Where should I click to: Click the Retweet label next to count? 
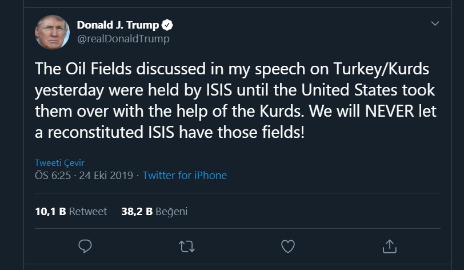pos(88,211)
